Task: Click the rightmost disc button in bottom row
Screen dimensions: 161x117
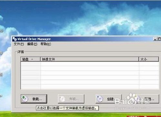Action: point(146,99)
